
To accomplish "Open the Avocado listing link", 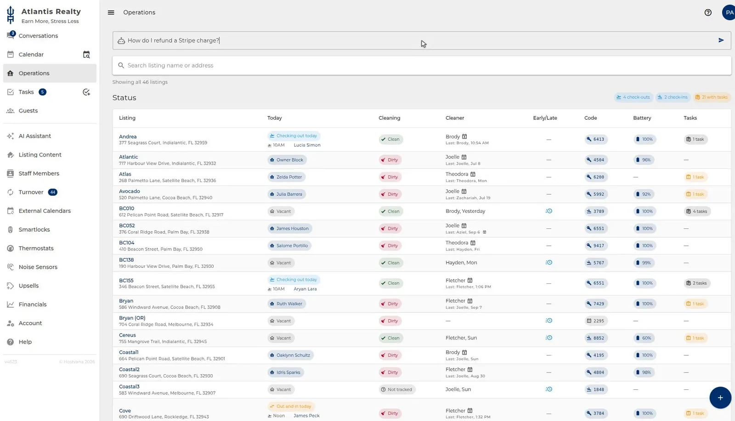I will tap(130, 191).
